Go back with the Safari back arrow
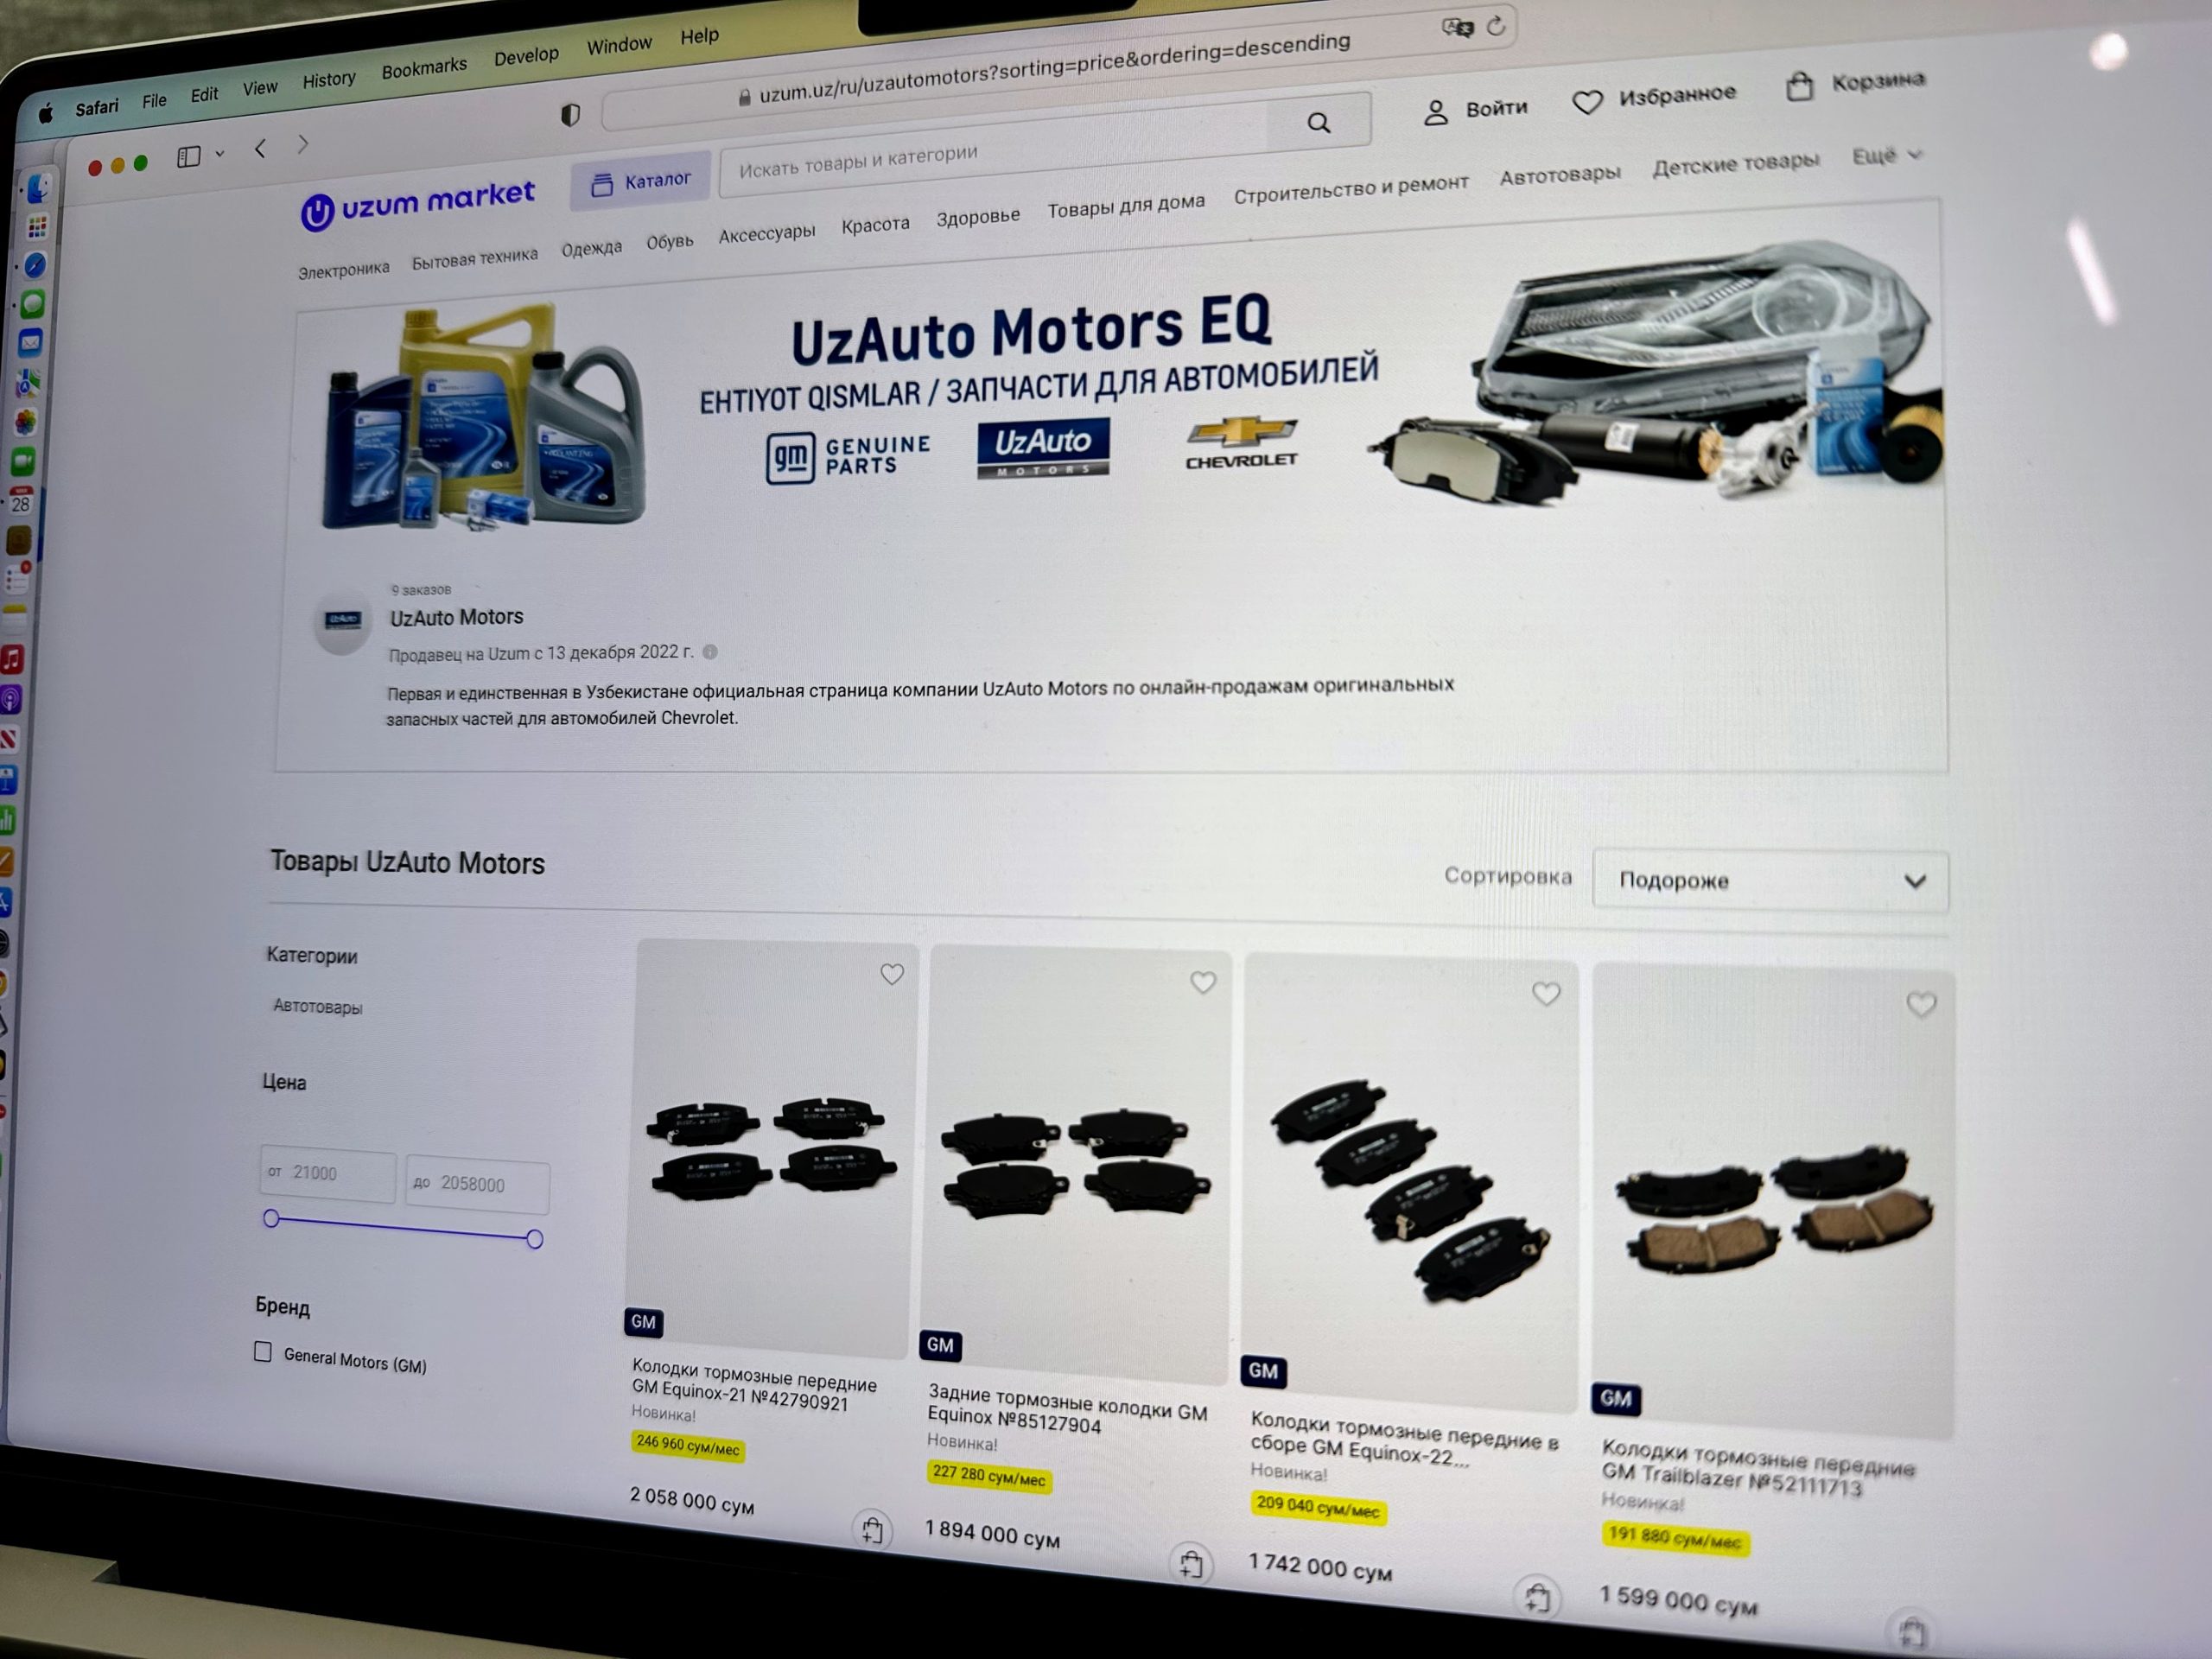 (x=260, y=149)
